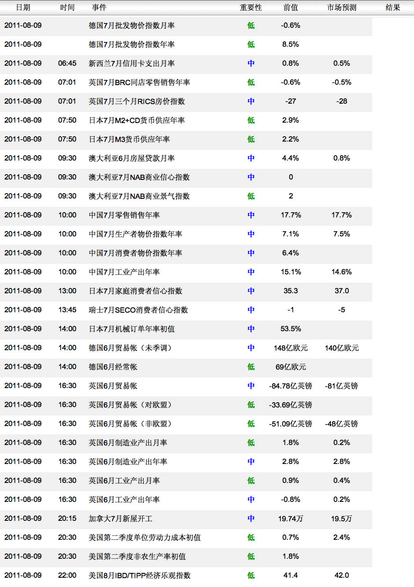Select 英国7月BRC同店零售销售年率 event
414x587 pixels.
coord(139,82)
